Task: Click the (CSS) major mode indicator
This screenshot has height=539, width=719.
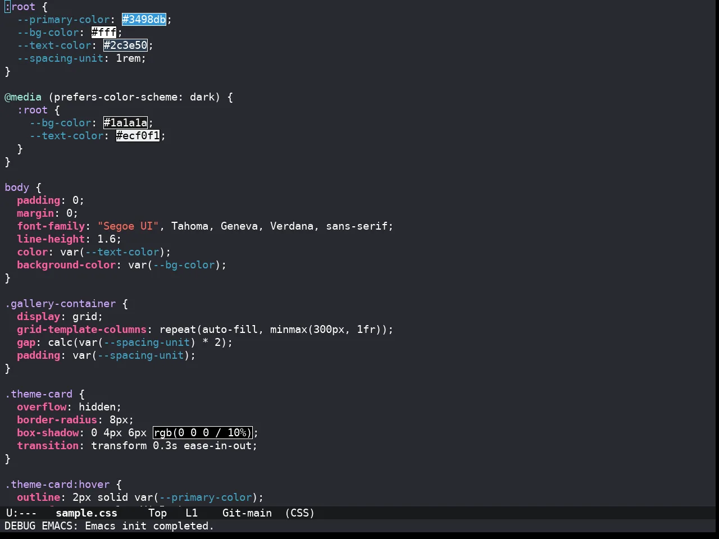Action: pos(300,513)
